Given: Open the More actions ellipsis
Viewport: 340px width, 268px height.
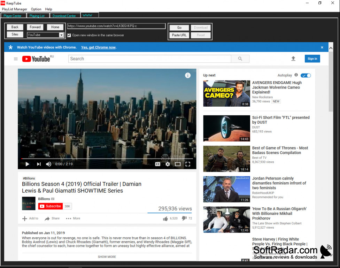Looking at the screenshot, I should (x=73, y=219).
